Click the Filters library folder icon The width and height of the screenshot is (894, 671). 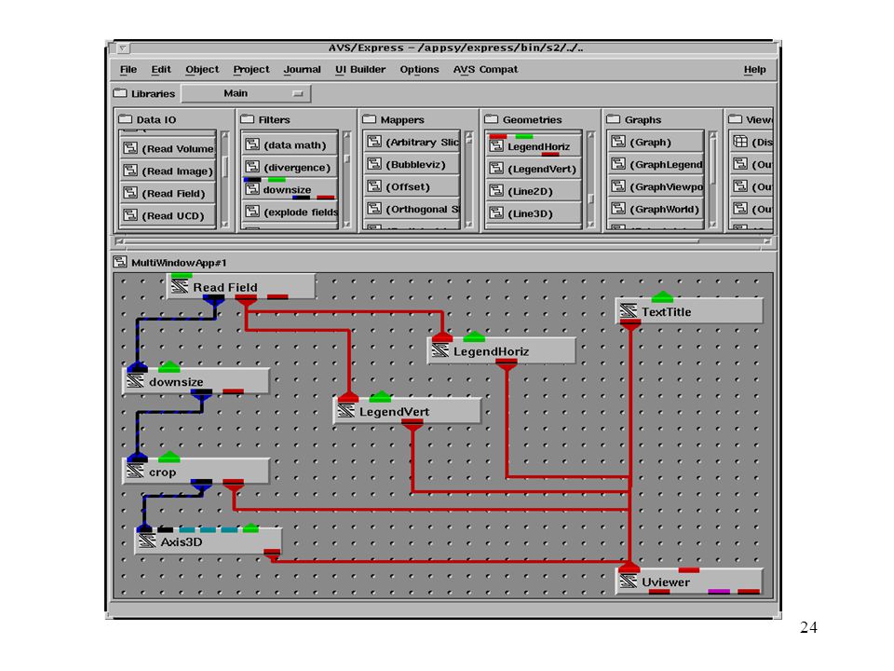(x=247, y=119)
